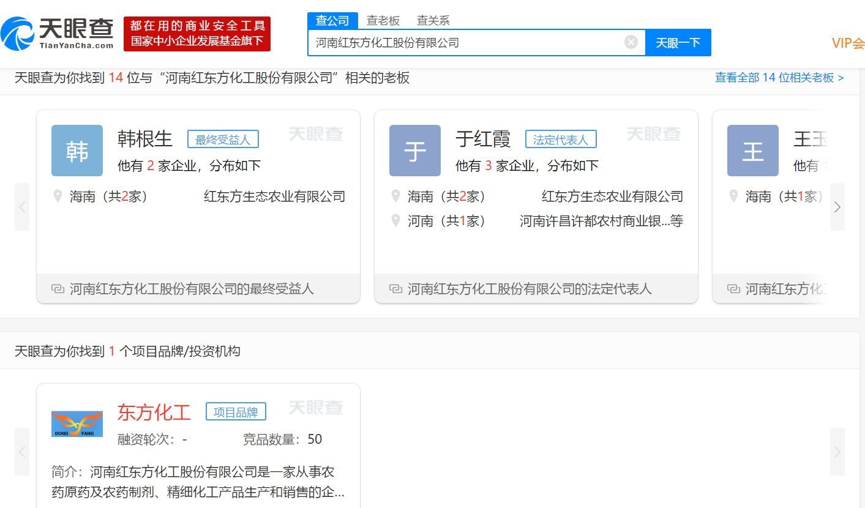
Task: Click 海南(共2家) in 韩根生 card
Action: 110,196
